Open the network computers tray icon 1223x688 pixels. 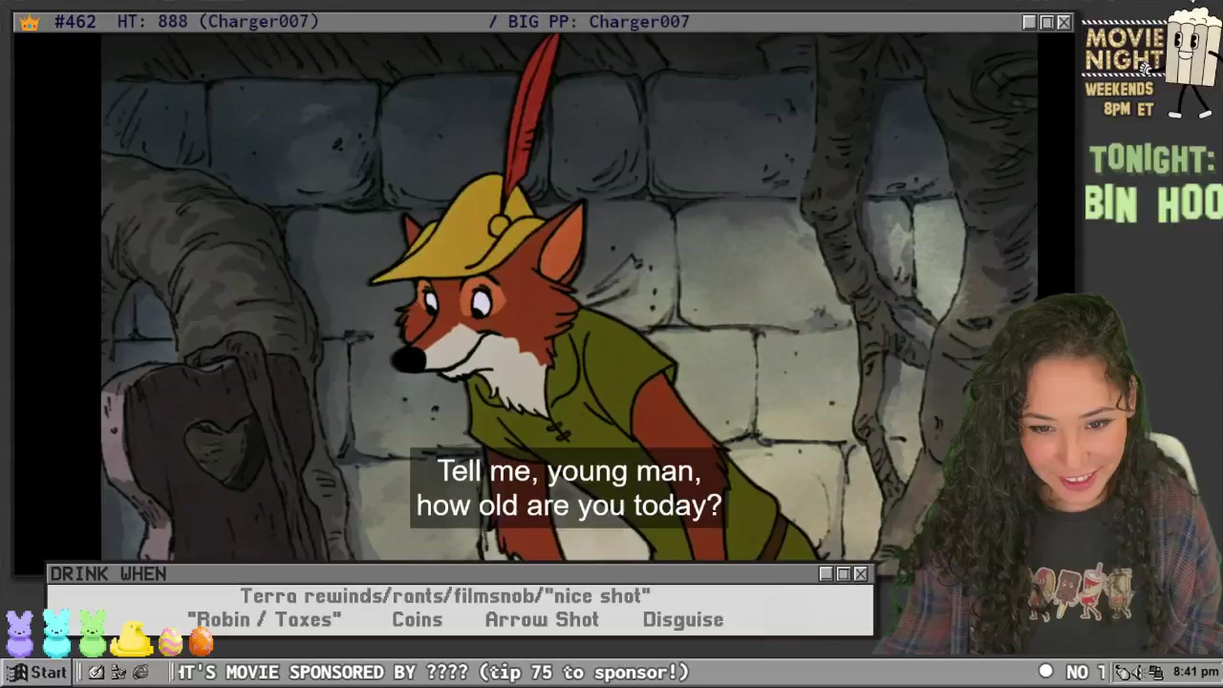(1156, 672)
